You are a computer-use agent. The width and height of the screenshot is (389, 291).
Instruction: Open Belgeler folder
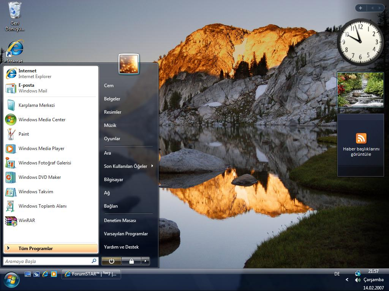[x=128, y=99]
